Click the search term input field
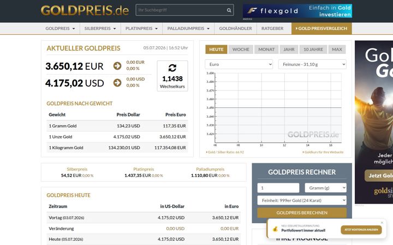393x245 pixels. point(181,10)
